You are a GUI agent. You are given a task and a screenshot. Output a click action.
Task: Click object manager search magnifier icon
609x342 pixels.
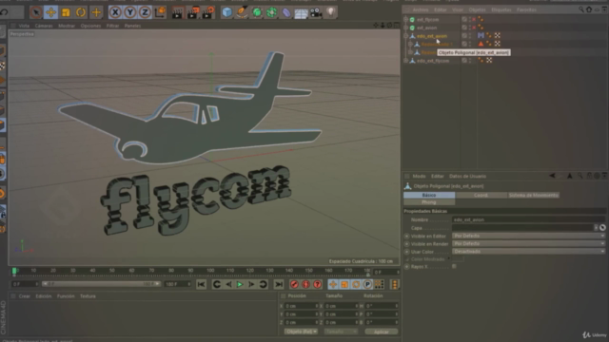pos(581,9)
